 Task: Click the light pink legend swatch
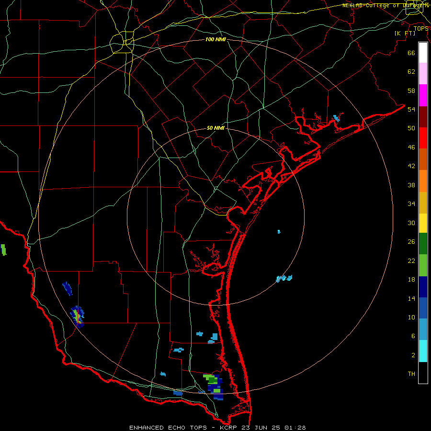pos(423,73)
